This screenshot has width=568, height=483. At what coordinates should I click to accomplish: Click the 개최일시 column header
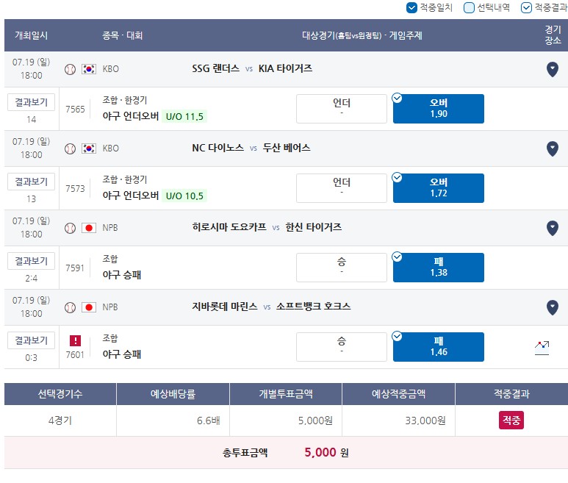(31, 35)
